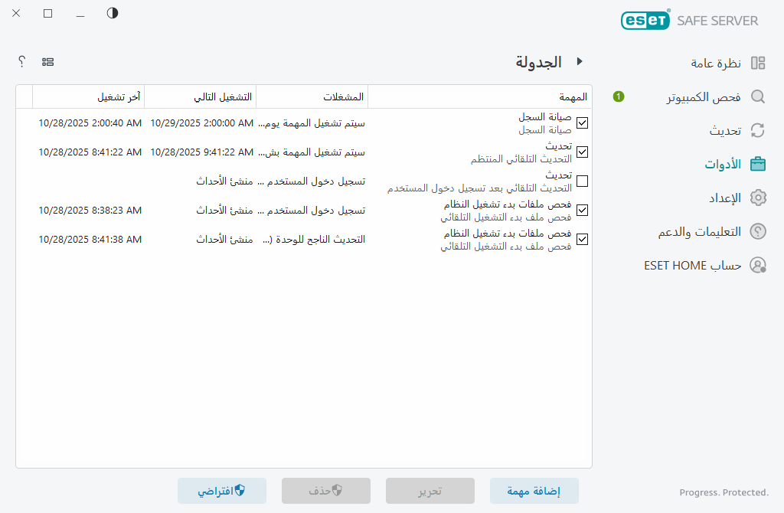784x513 pixels.
Task: Expand the arrow next to الجدولة heading
Action: pyautogui.click(x=580, y=61)
